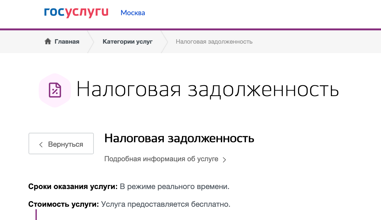This screenshot has width=381, height=220.
Task: Click text В режиме реального времени
Action: pyautogui.click(x=174, y=187)
